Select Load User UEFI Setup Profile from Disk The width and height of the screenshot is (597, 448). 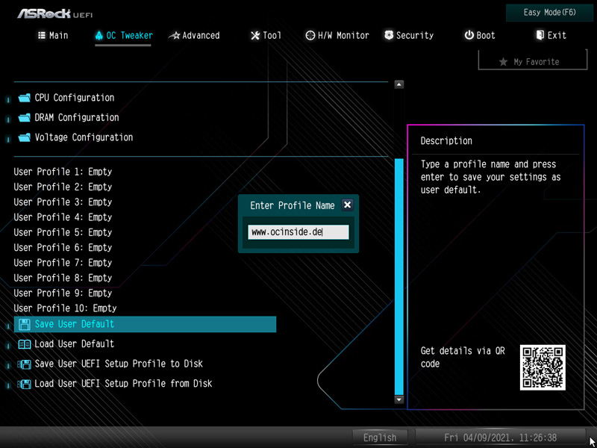pos(123,384)
